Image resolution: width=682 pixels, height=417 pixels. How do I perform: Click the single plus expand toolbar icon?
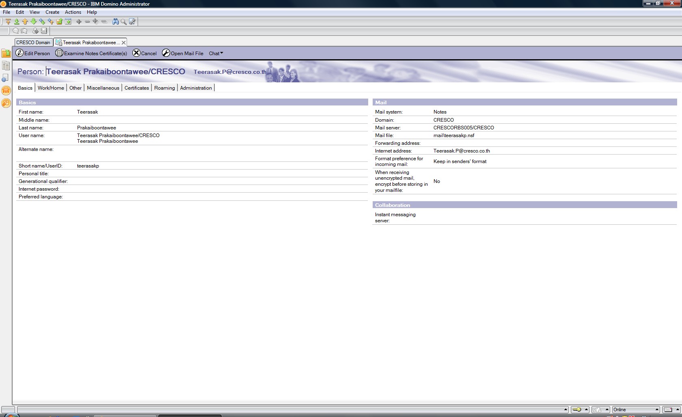coord(79,21)
